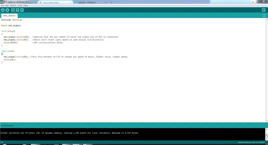The image size is (268, 145).
Task: Click the delay(15) statement
Action: point(10,60)
